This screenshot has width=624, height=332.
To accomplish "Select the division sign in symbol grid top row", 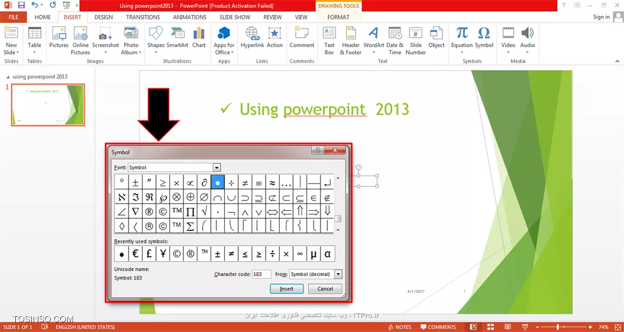I will pos(231,182).
